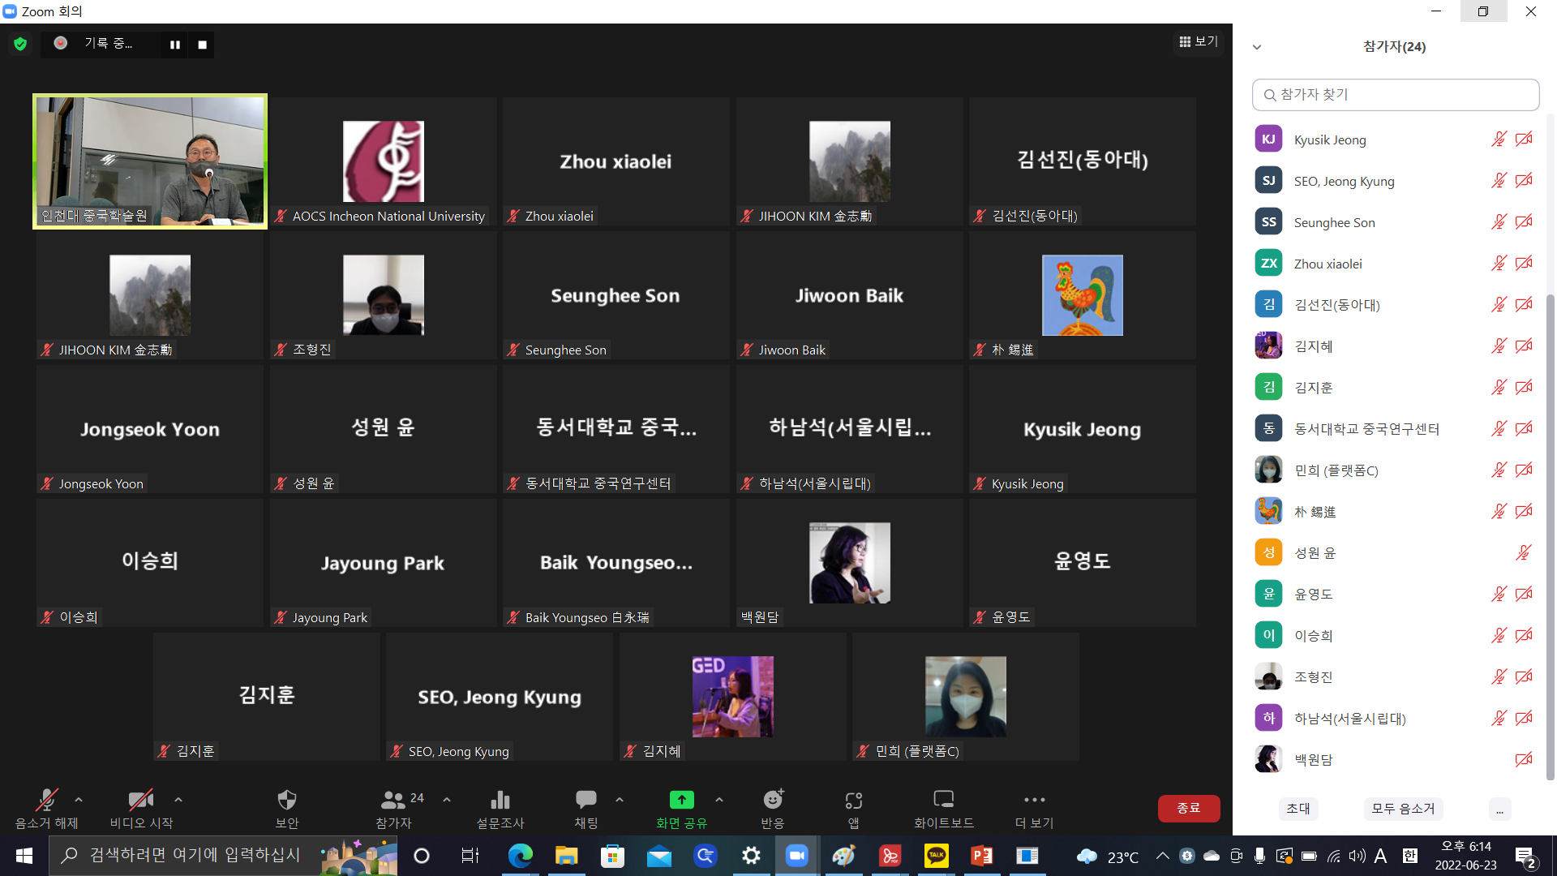Click the participants panel scrollbar
The height and width of the screenshot is (876, 1557).
pyautogui.click(x=1551, y=535)
